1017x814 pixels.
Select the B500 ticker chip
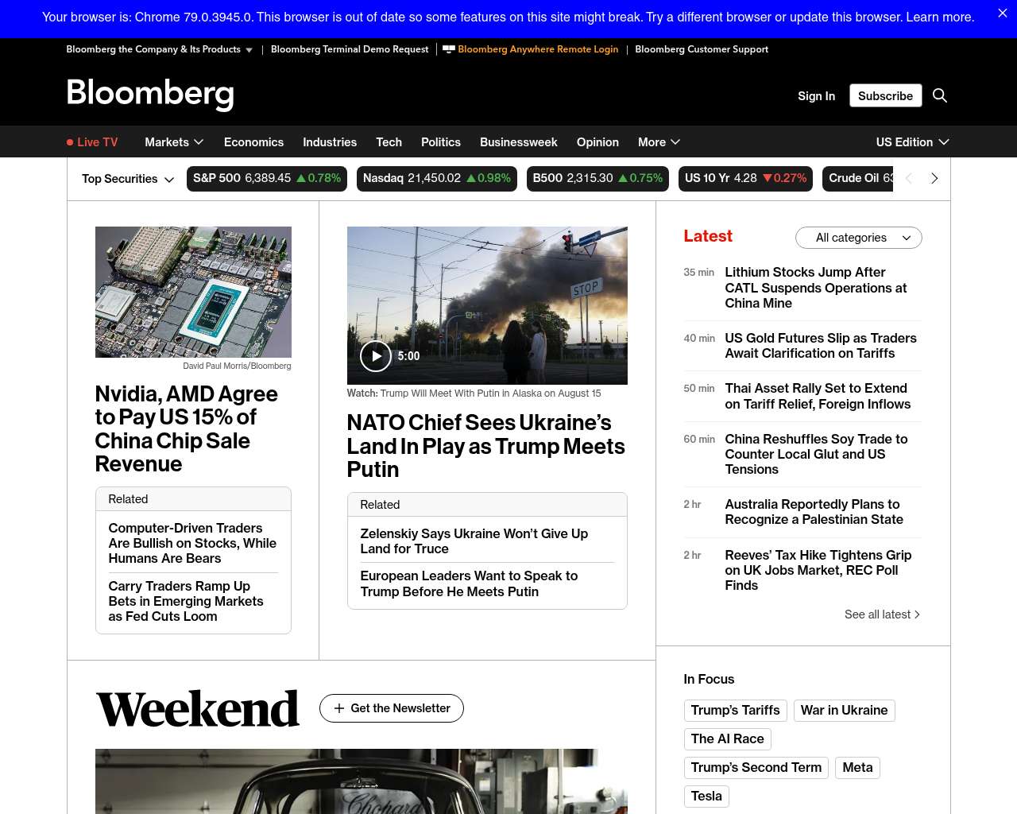597,178
